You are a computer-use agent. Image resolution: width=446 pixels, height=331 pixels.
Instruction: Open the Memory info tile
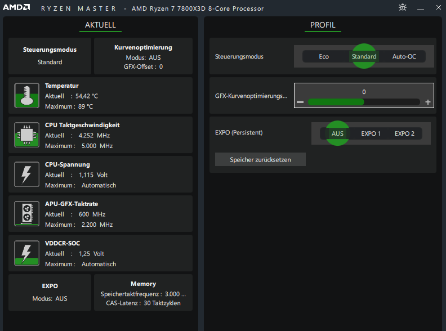[143, 292]
